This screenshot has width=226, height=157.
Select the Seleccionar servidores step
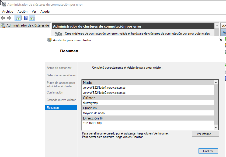click(x=61, y=75)
